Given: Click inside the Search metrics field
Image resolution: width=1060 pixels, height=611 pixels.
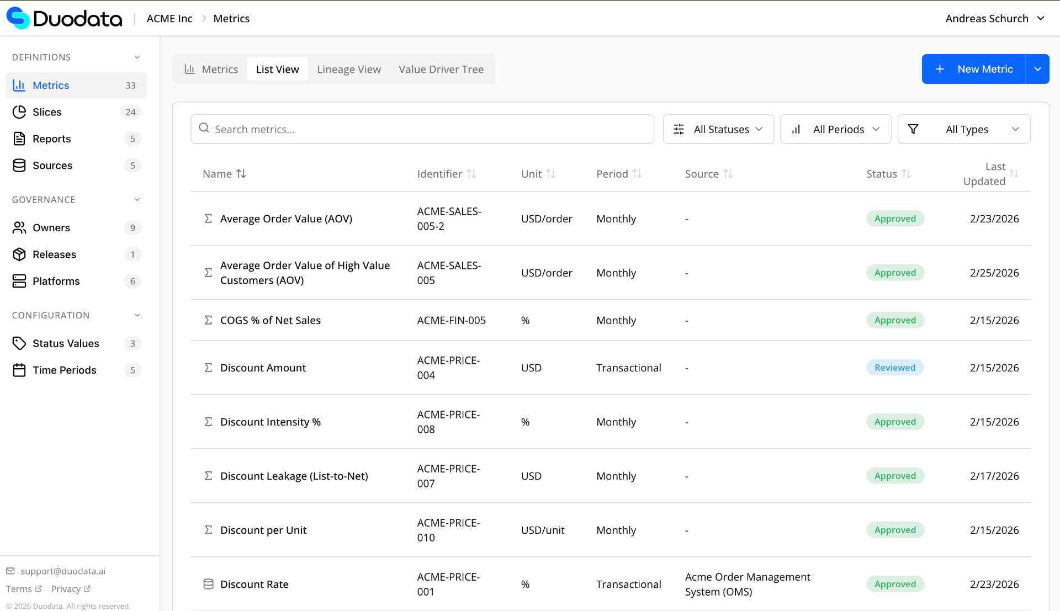Looking at the screenshot, I should (422, 129).
